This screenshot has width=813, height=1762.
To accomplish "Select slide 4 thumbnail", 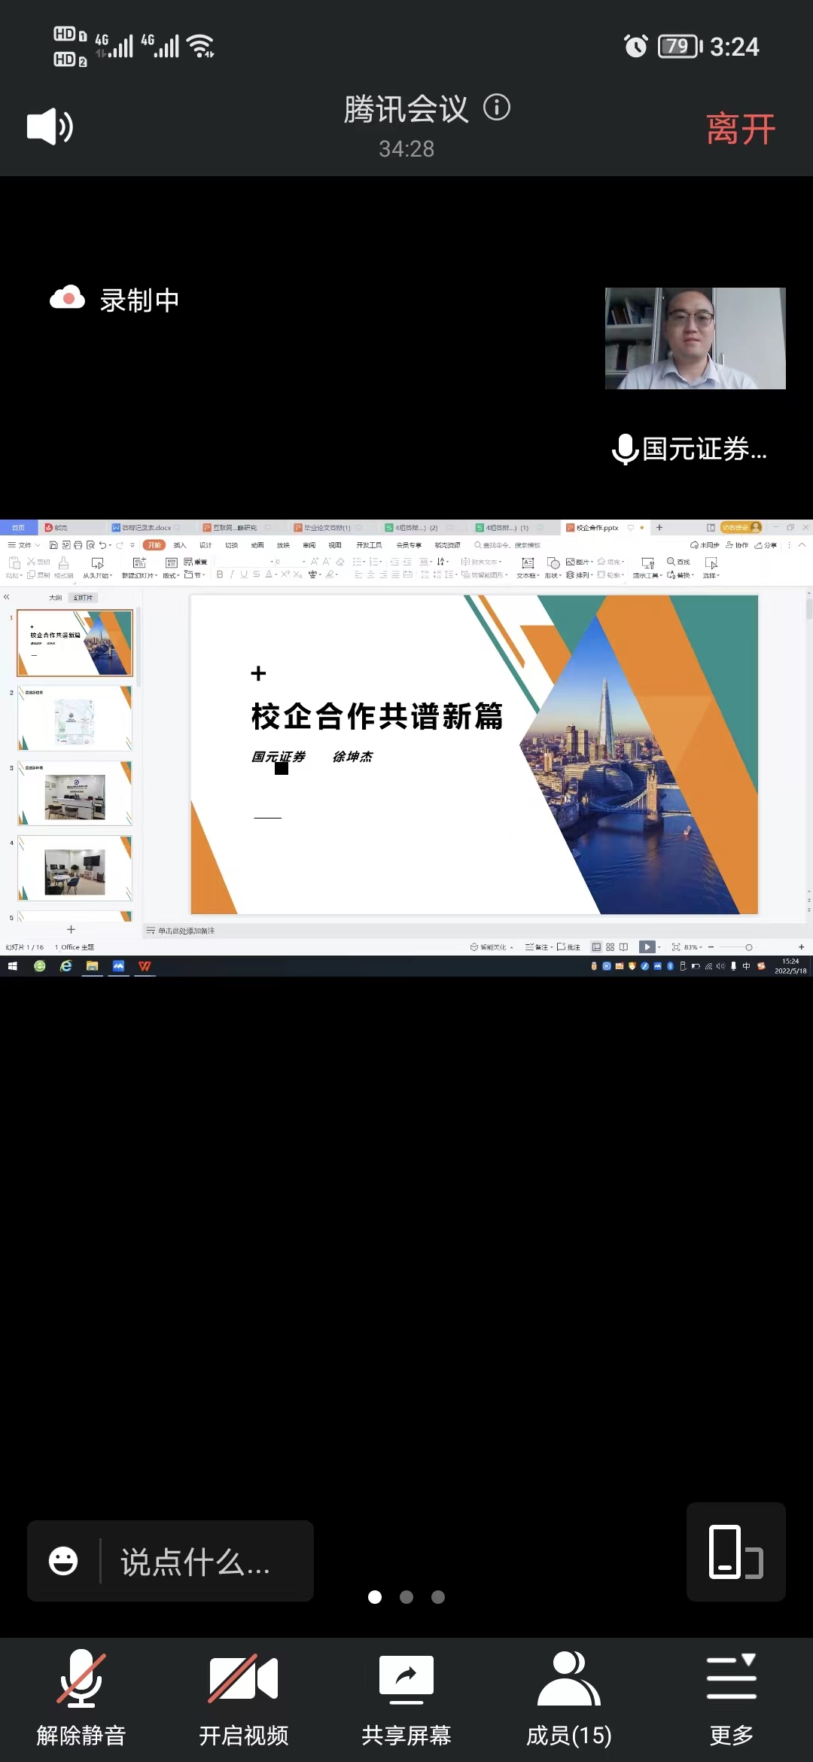I will click(75, 868).
